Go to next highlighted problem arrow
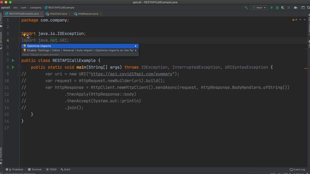This screenshot has height=174, width=310. tap(305, 20)
